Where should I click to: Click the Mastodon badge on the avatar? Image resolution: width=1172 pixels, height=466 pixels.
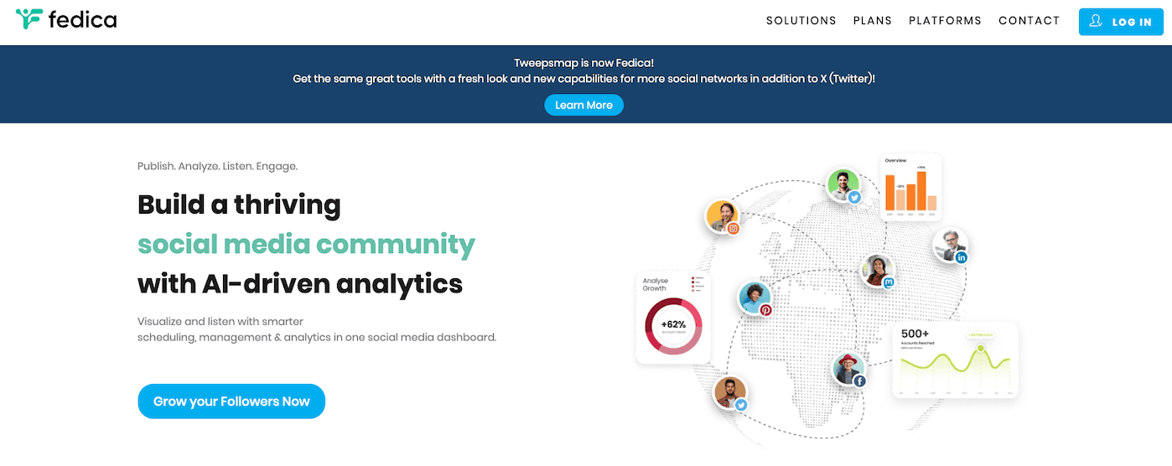click(889, 282)
